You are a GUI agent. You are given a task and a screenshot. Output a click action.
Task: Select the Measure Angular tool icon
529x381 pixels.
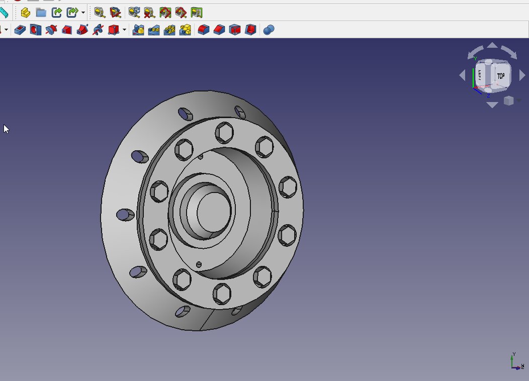(115, 13)
